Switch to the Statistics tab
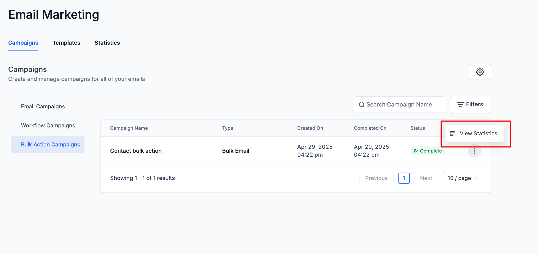 (x=107, y=43)
